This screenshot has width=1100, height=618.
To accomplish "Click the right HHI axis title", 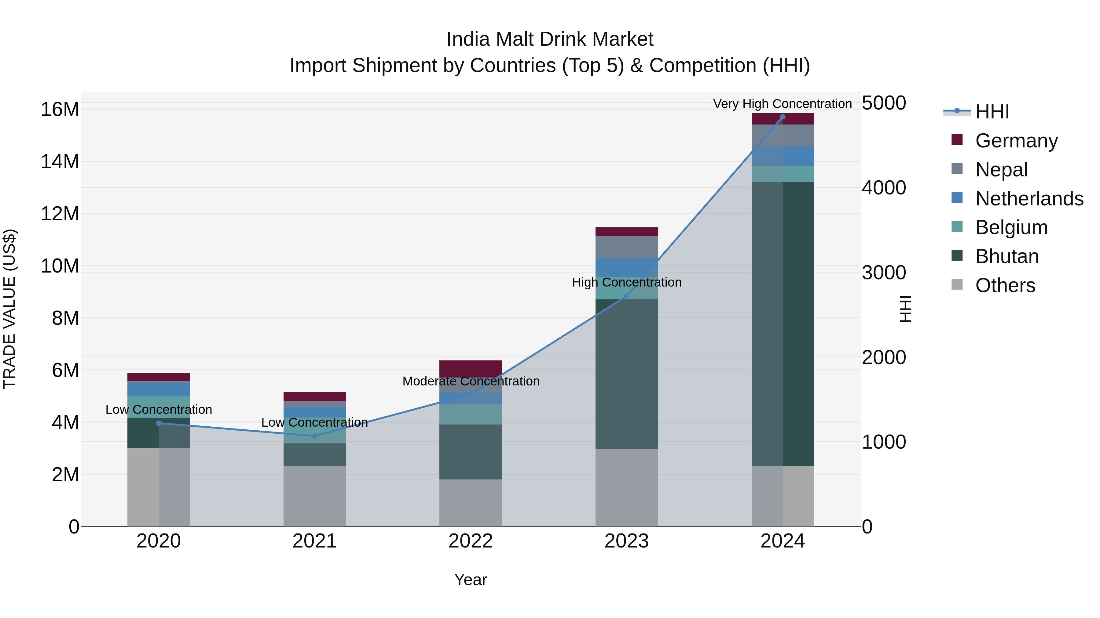I will (905, 309).
